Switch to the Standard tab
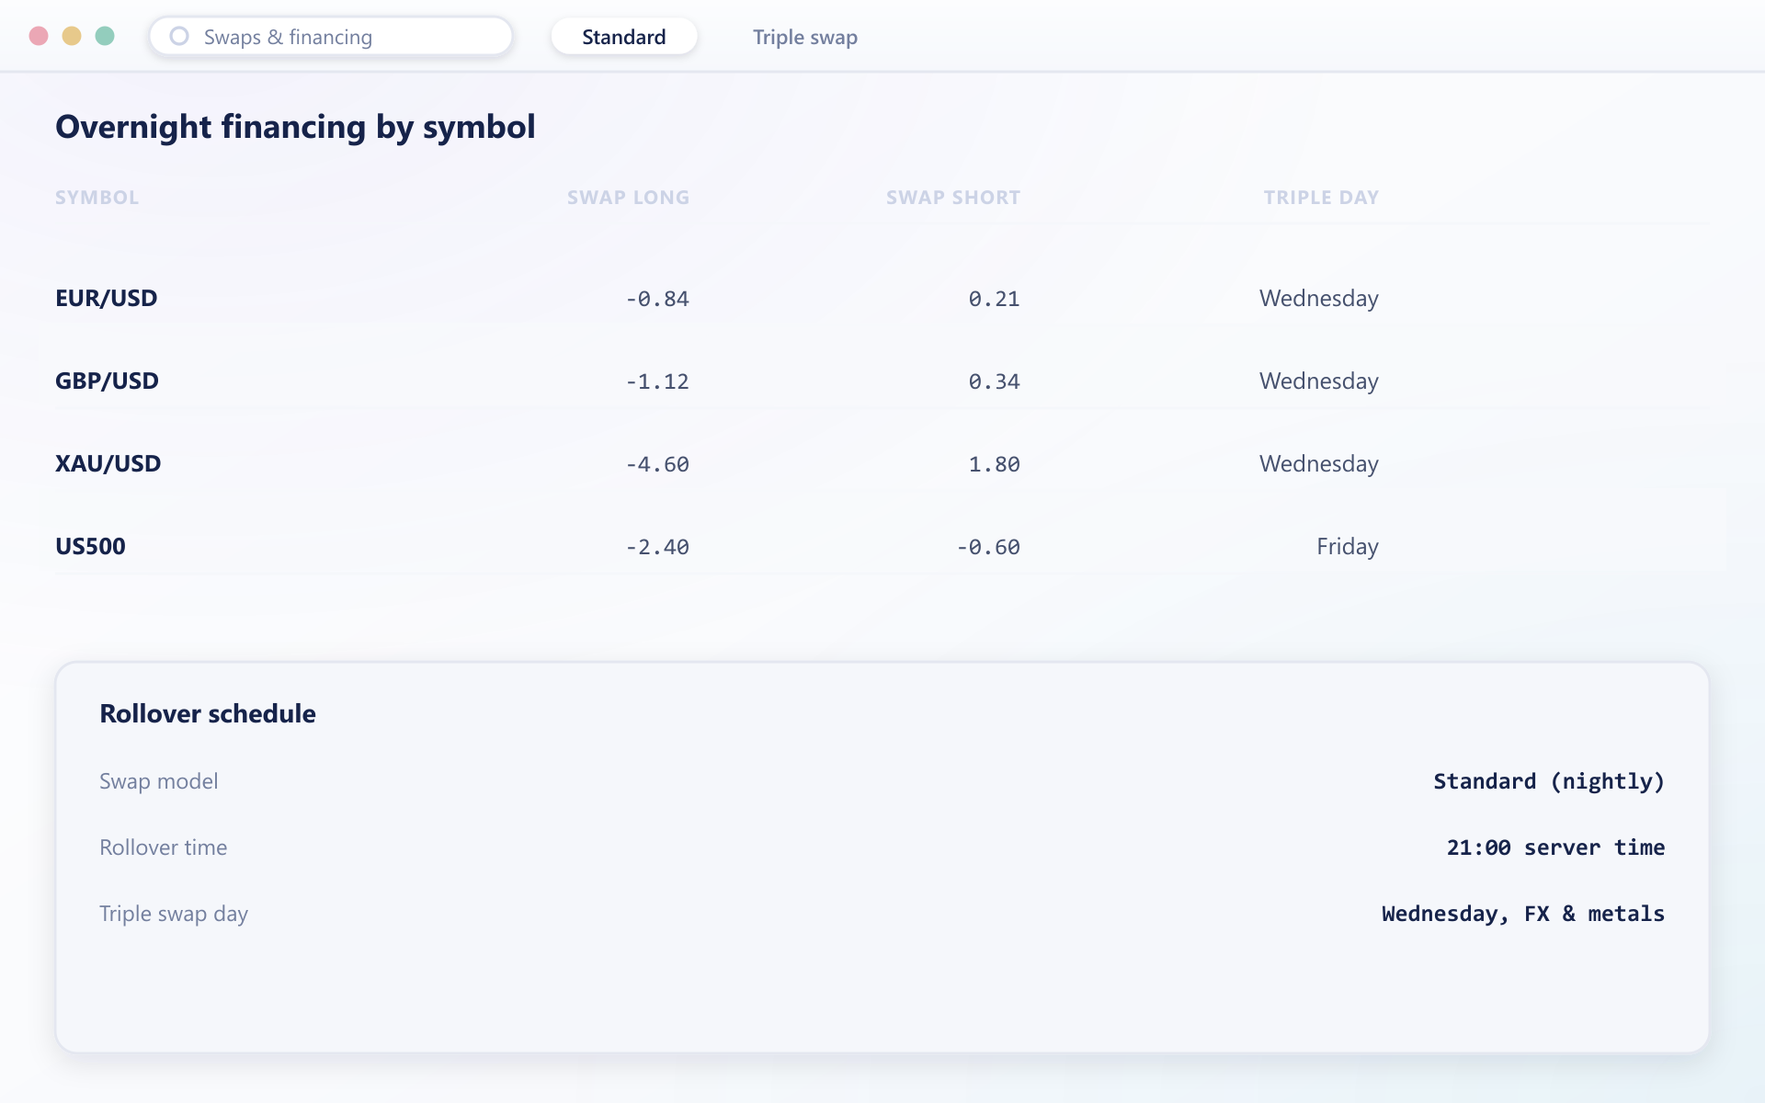 point(624,37)
